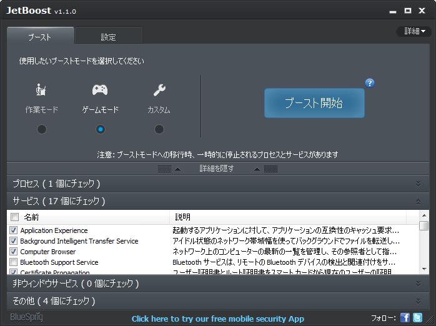The width and height of the screenshot is (436, 326).
Task: Close the JetBoost window
Action: pos(422,11)
